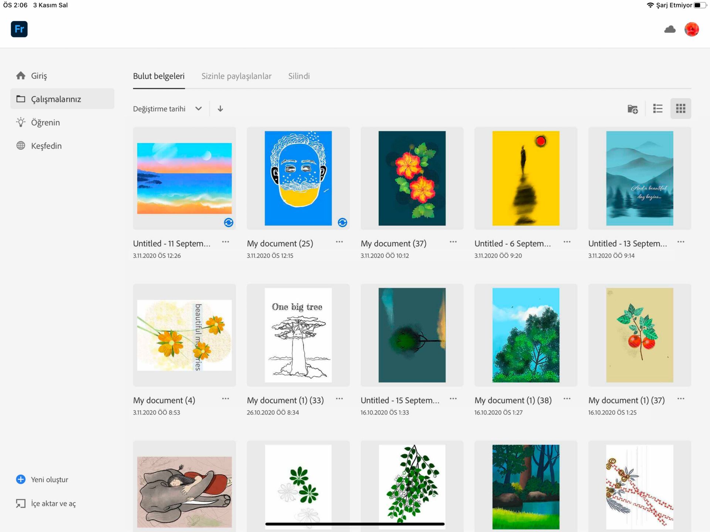Switch to grid view

click(x=680, y=109)
